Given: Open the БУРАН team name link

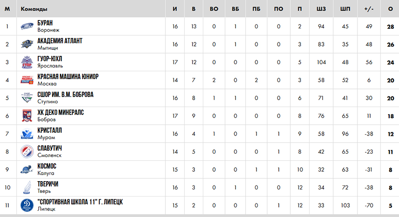Looking at the screenshot, I should pyautogui.click(x=45, y=23).
